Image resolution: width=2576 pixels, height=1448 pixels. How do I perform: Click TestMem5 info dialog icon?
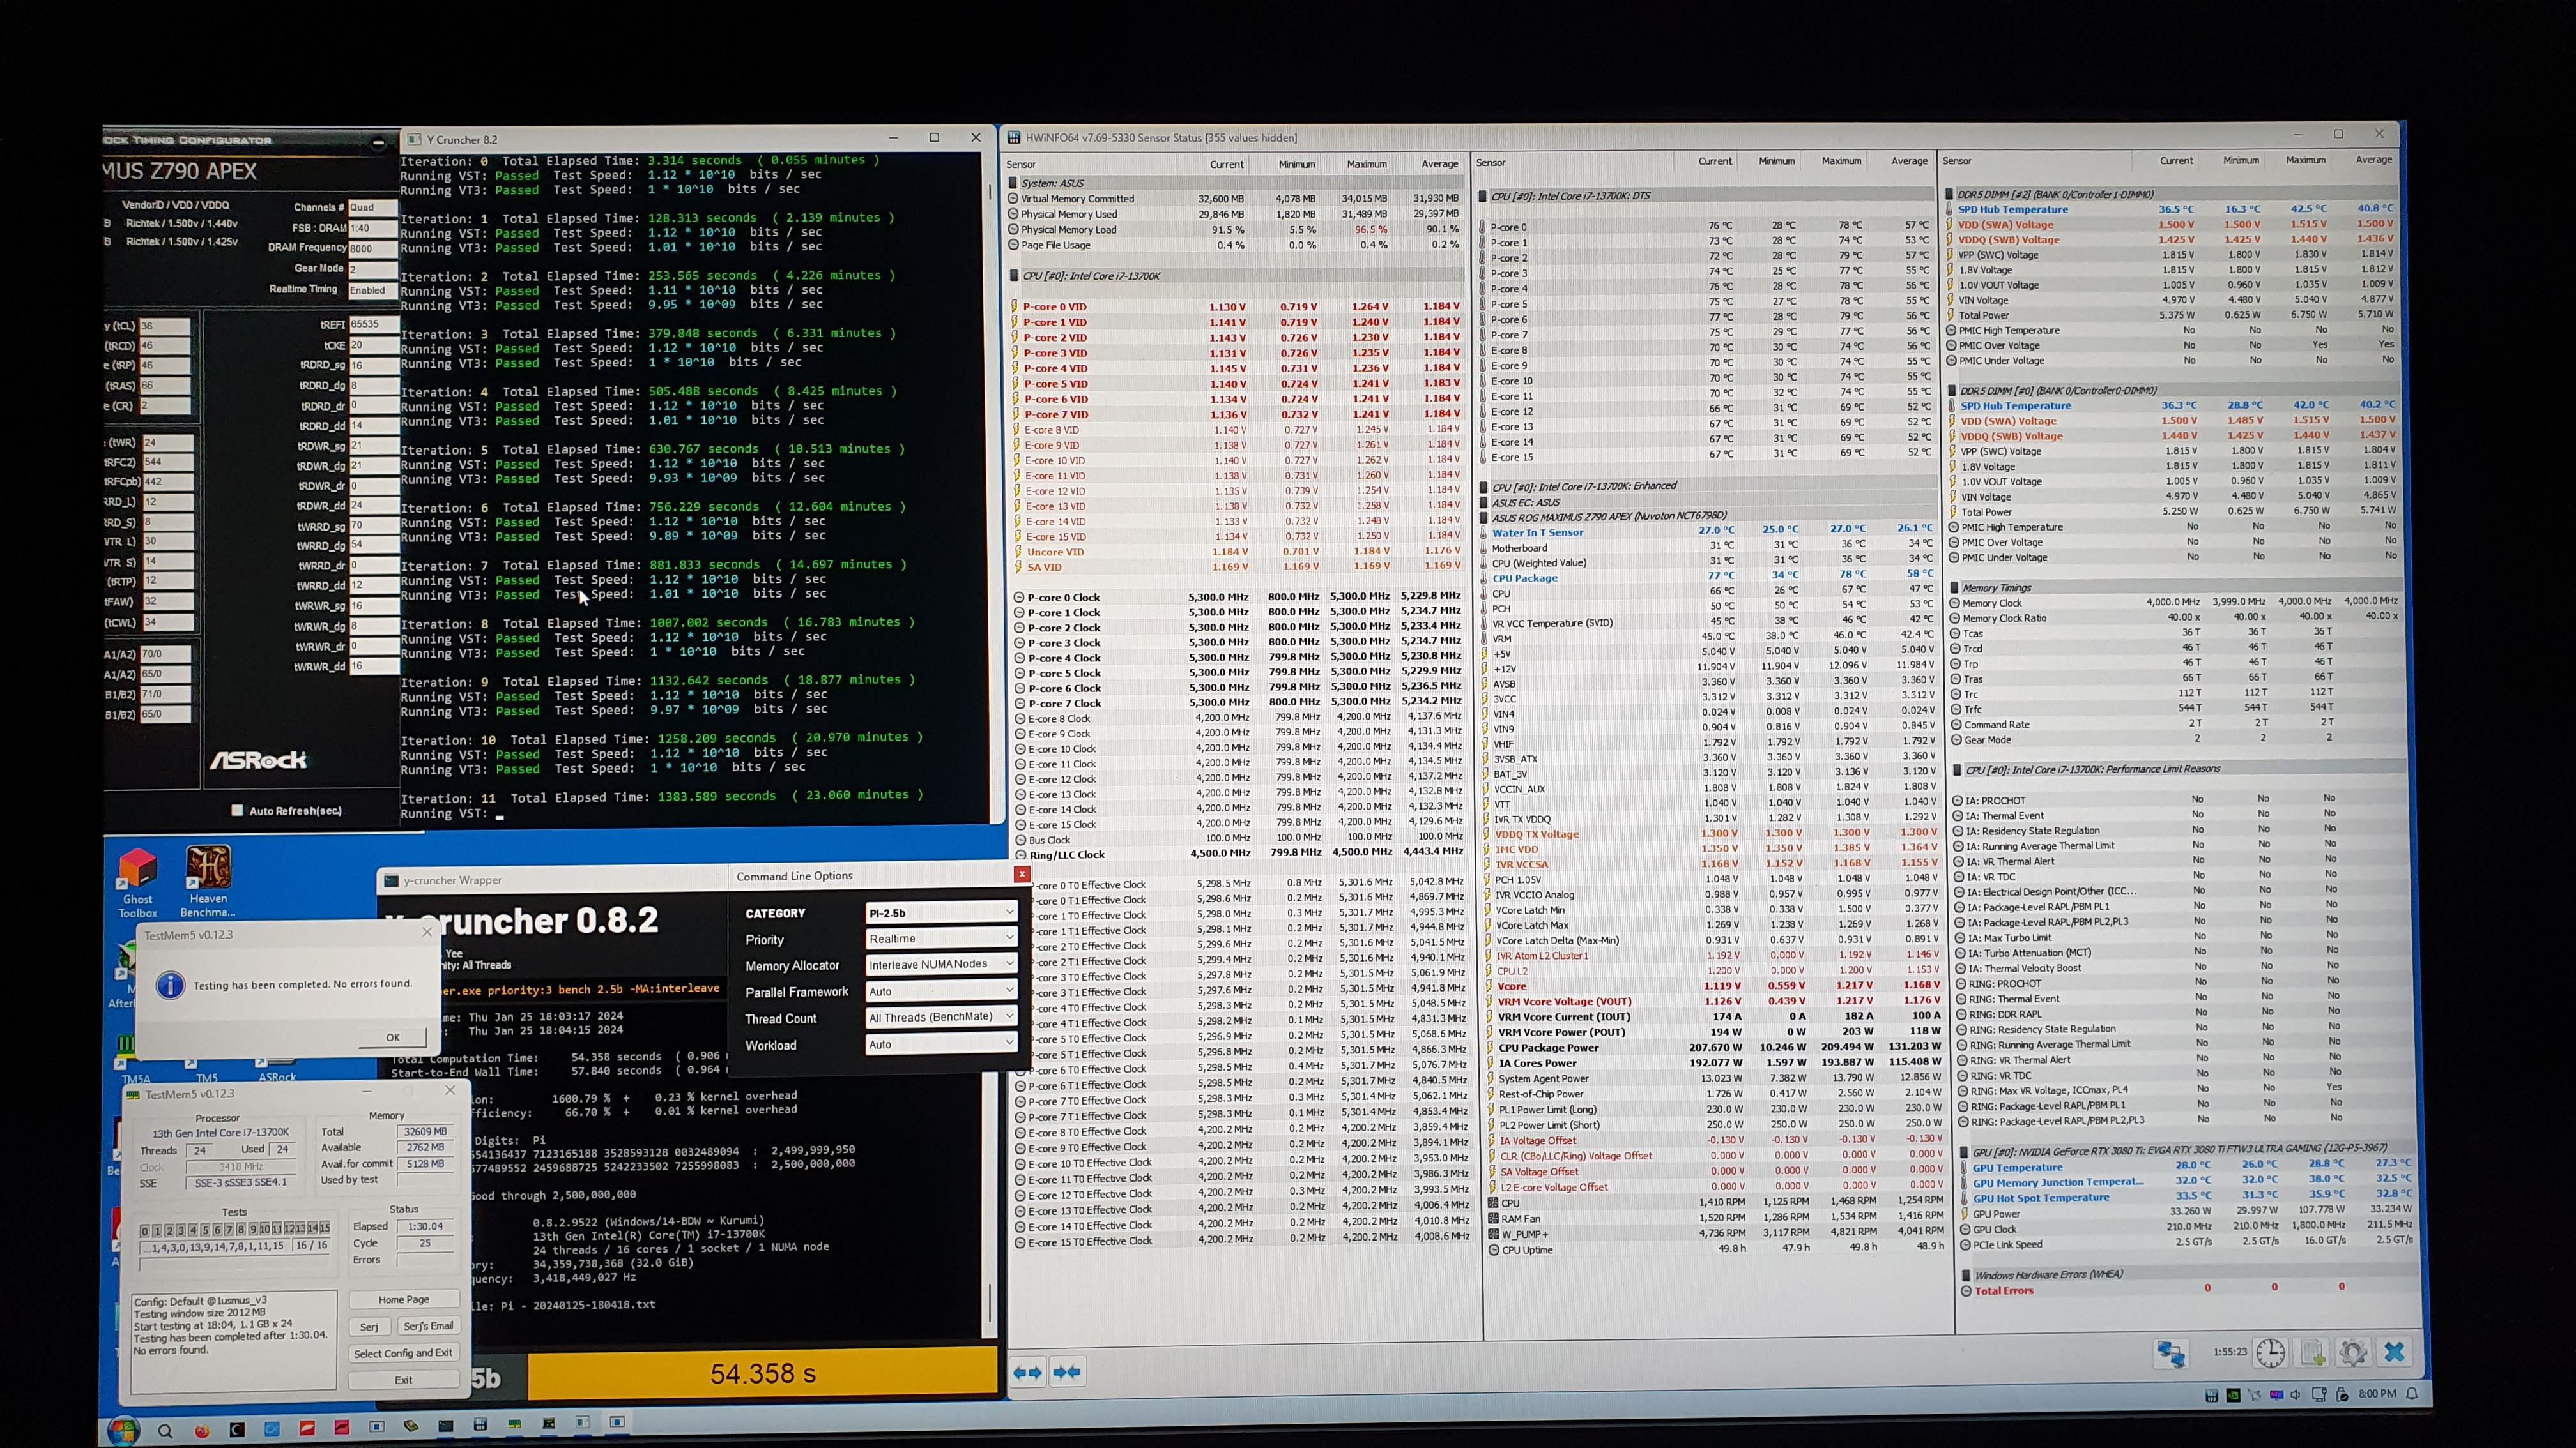171,985
